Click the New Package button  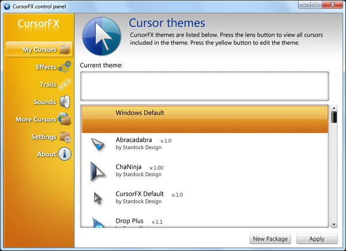click(270, 239)
